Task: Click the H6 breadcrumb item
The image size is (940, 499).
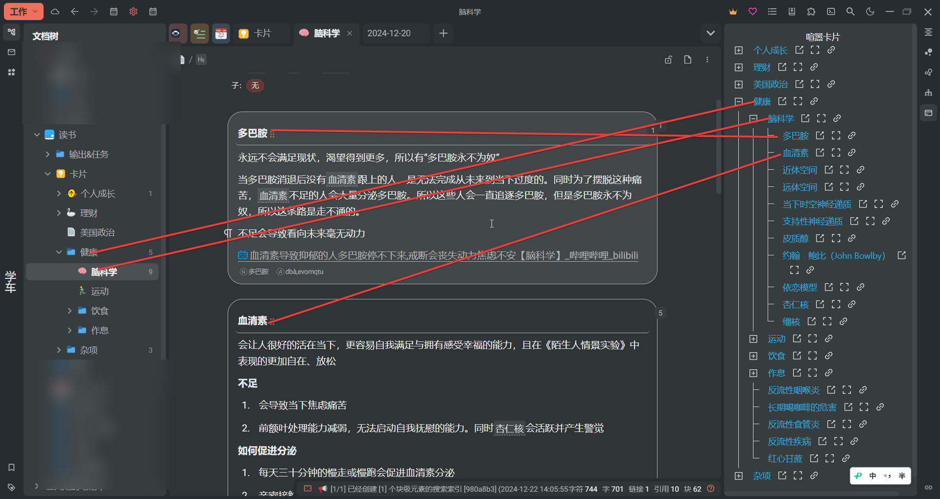Action: (x=201, y=60)
